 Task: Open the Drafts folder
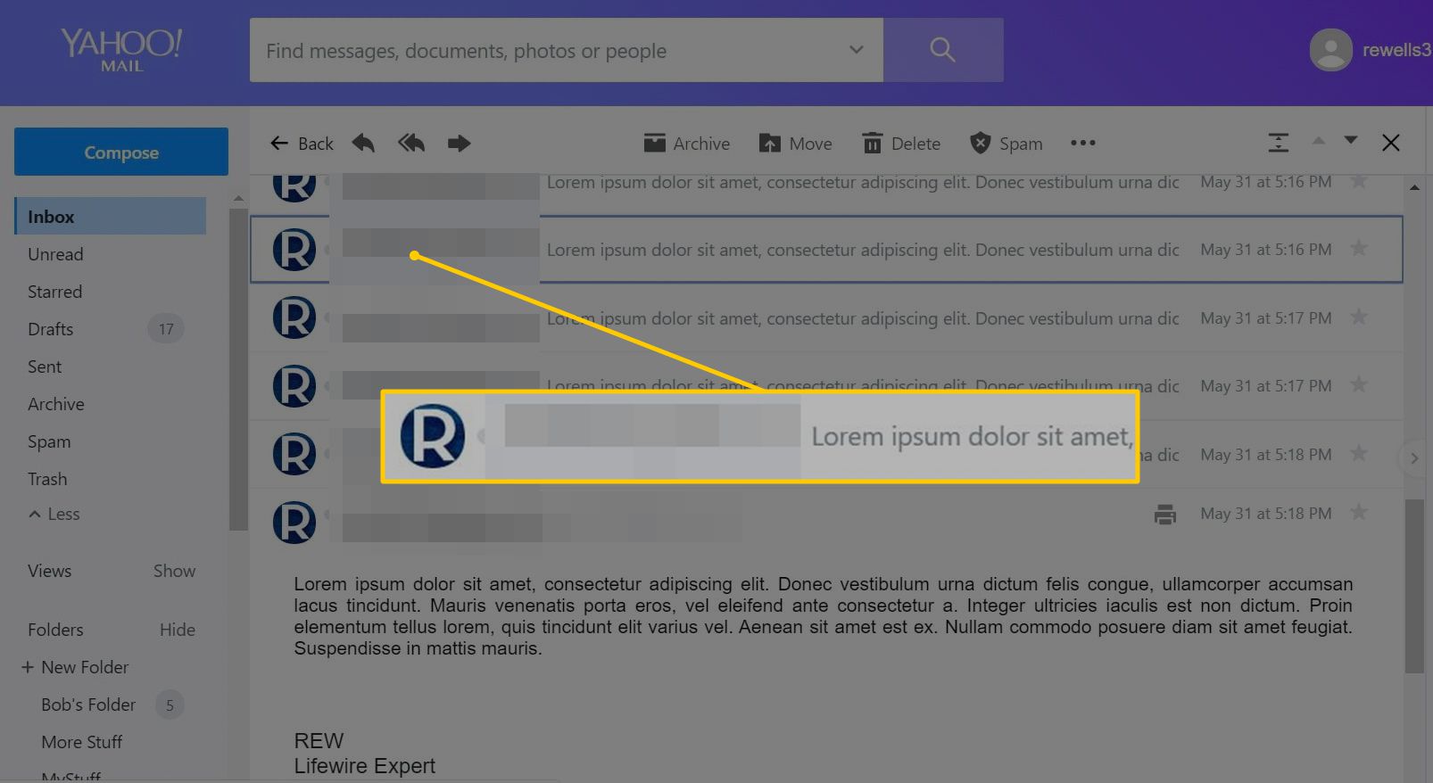(x=50, y=329)
